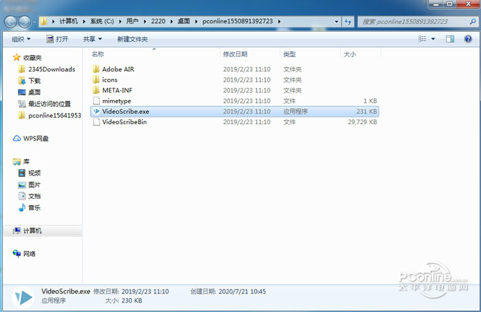Click the 231 KB size cell
481x312 pixels.
(x=366, y=112)
